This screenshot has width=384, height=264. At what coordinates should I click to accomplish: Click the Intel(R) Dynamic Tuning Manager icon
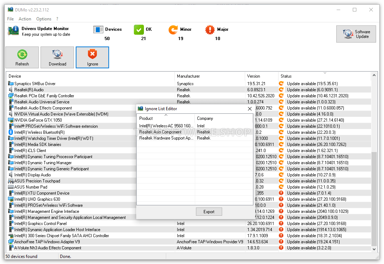(x=11, y=163)
